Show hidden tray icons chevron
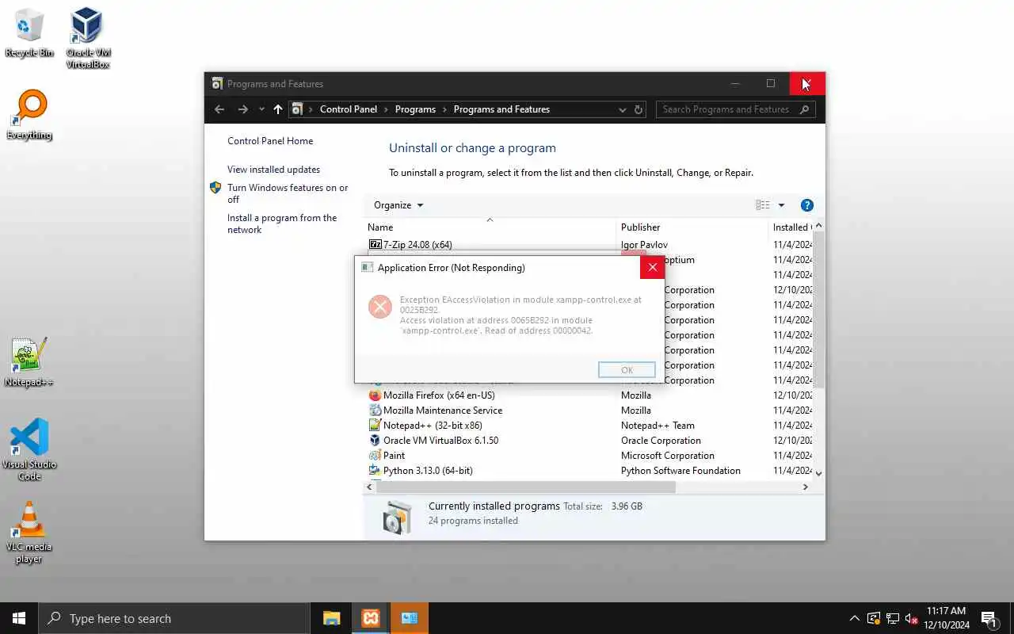This screenshot has height=634, width=1014. (x=854, y=618)
